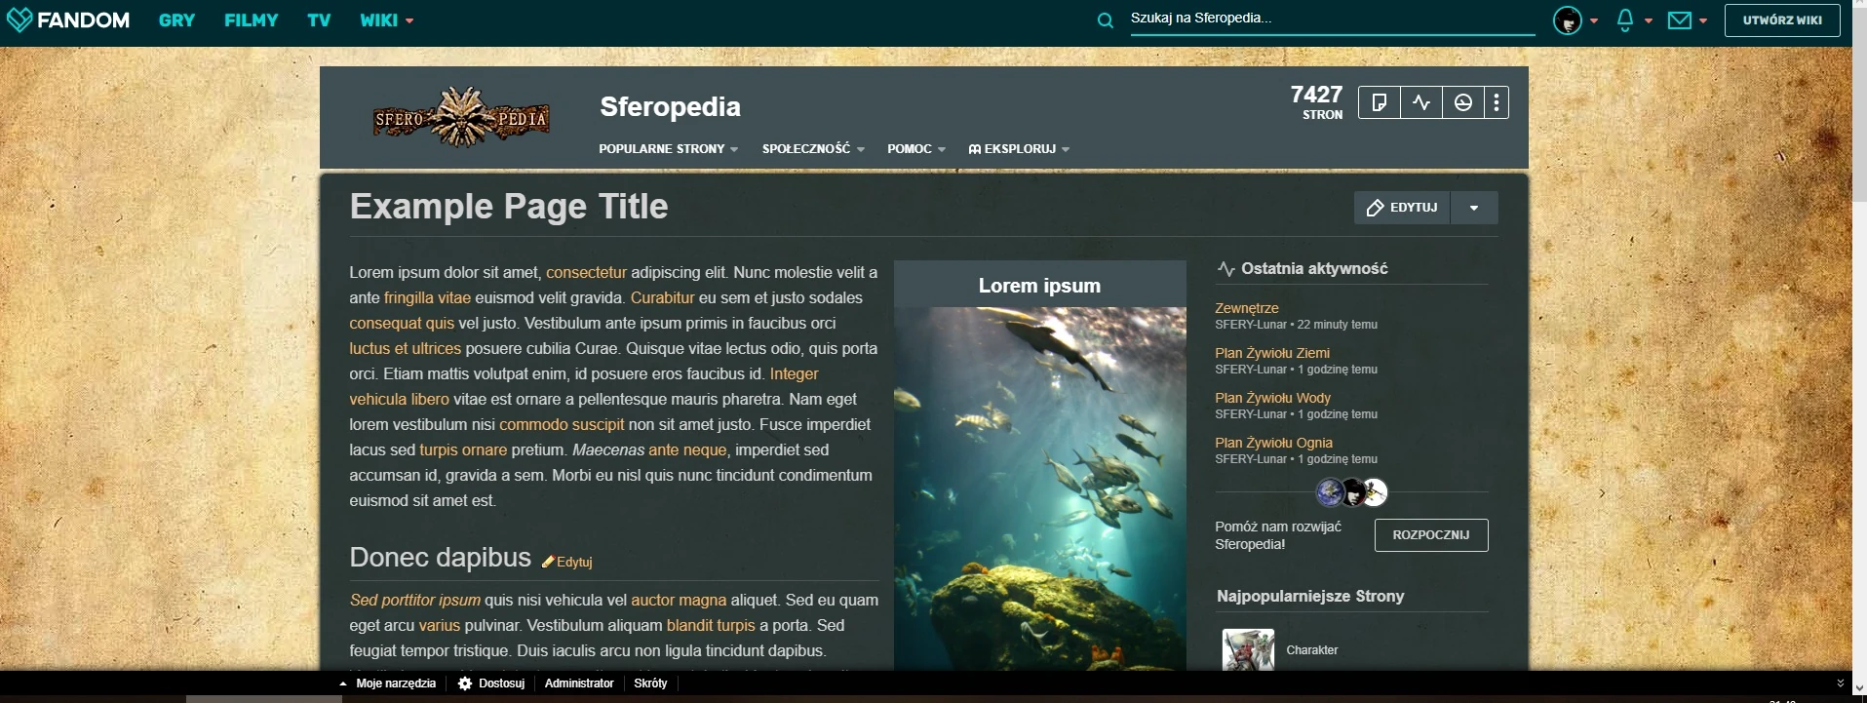1867x703 pixels.
Task: Open the admin dashboard icon
Action: 1463,102
